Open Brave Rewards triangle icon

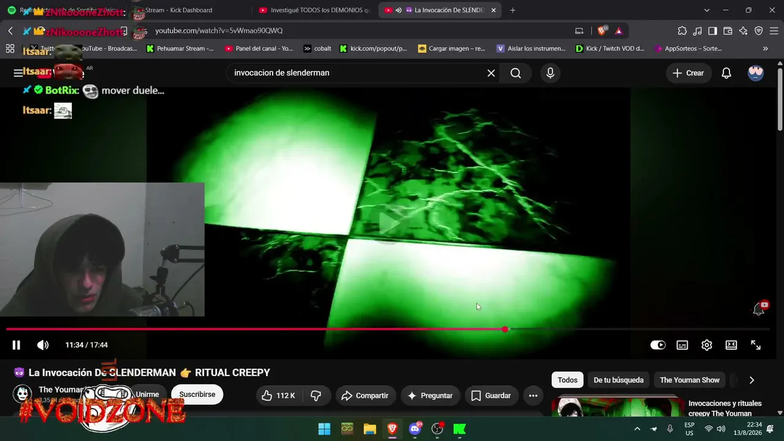tap(619, 31)
